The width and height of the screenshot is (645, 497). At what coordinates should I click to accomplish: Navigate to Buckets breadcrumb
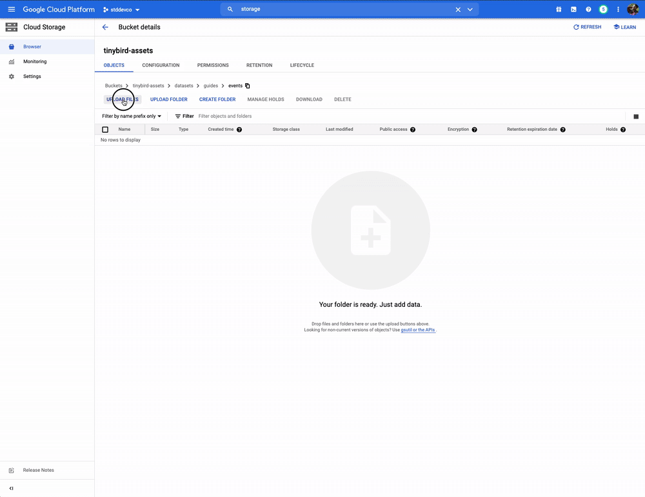point(114,86)
